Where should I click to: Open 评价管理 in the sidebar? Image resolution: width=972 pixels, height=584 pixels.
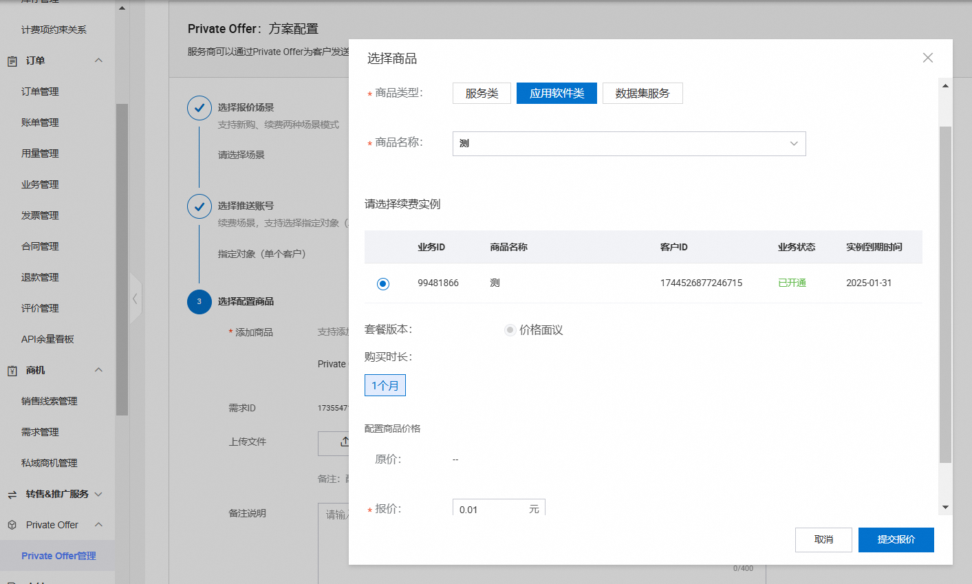pos(40,308)
